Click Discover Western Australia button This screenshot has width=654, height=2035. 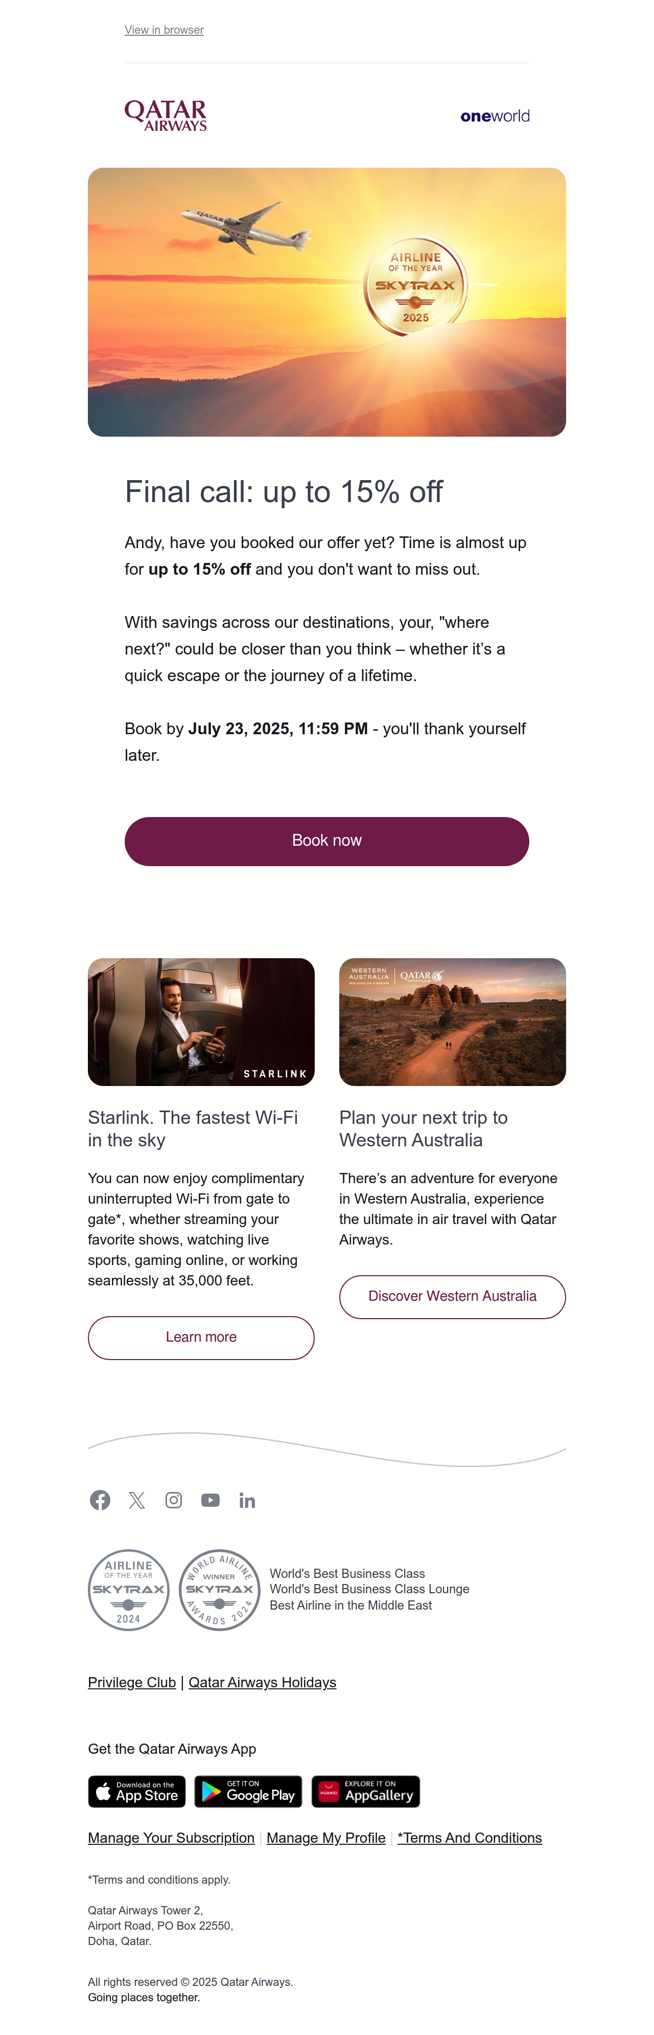click(453, 1296)
